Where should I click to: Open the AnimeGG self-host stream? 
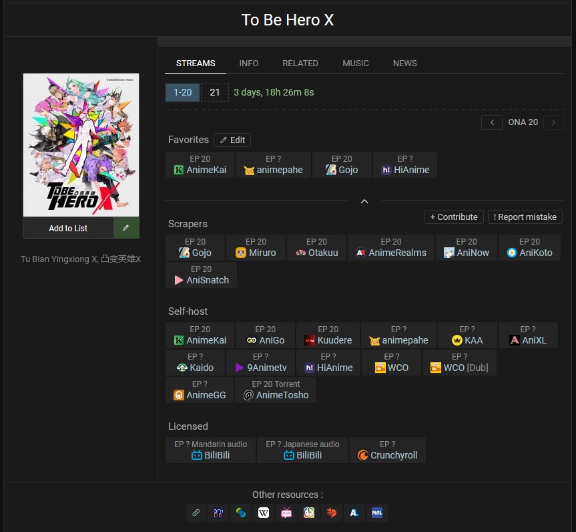coord(200,390)
